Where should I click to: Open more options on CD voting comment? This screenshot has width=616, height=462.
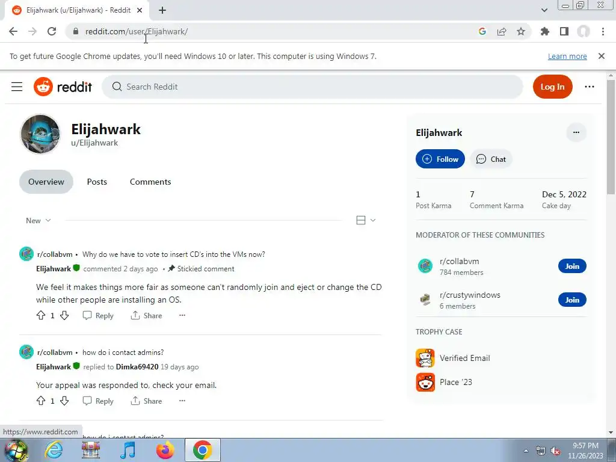[x=182, y=315]
